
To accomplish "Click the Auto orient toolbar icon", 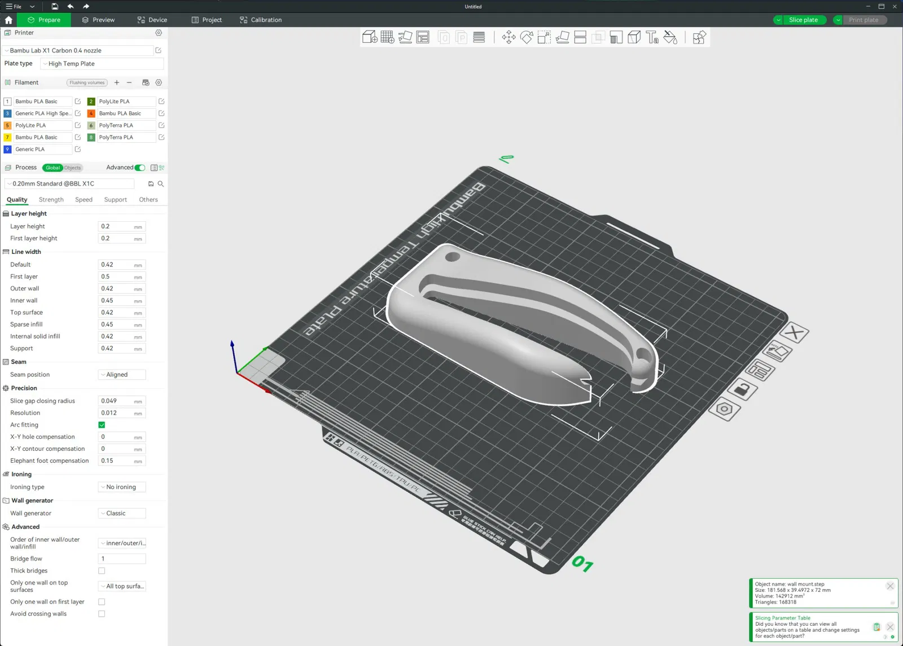I will [x=405, y=37].
